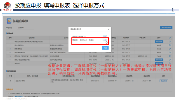Refresh the 居民企业 企业所得税 row

pos(170,56)
